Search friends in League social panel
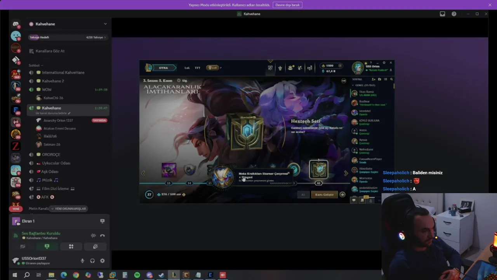This screenshot has width=497, height=280. pyautogui.click(x=391, y=79)
